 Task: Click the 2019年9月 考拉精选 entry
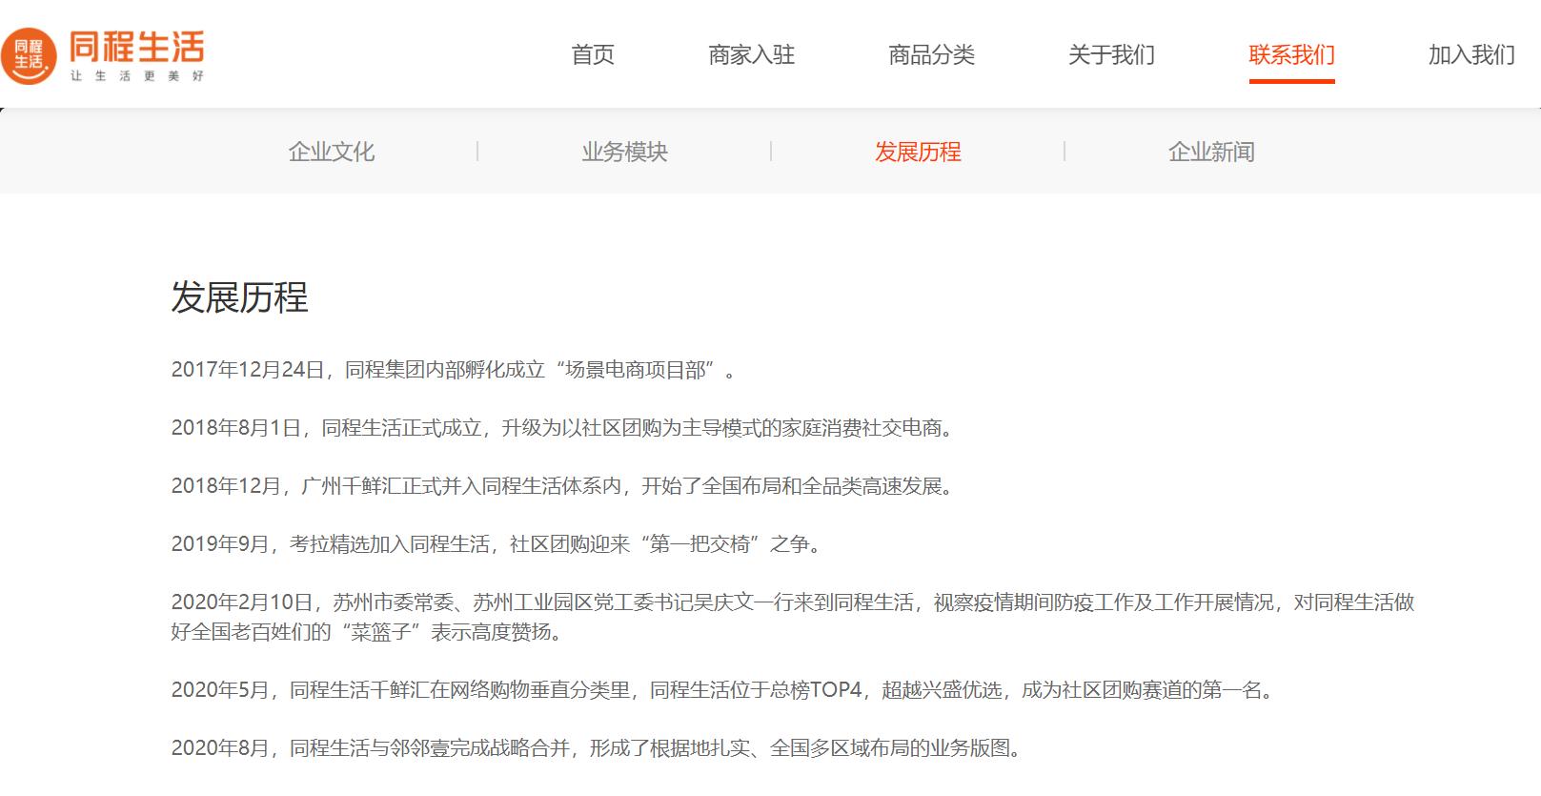point(497,544)
